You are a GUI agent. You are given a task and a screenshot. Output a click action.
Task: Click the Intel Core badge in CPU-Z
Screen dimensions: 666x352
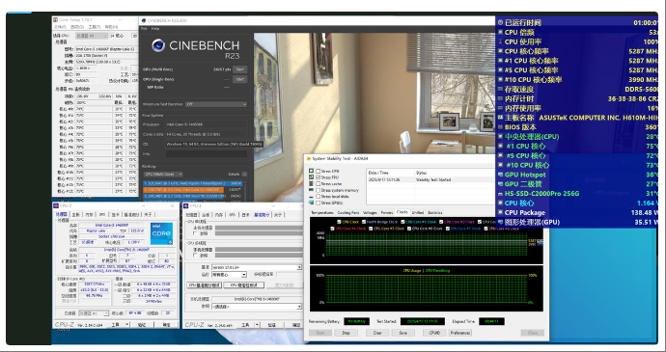tap(161, 233)
